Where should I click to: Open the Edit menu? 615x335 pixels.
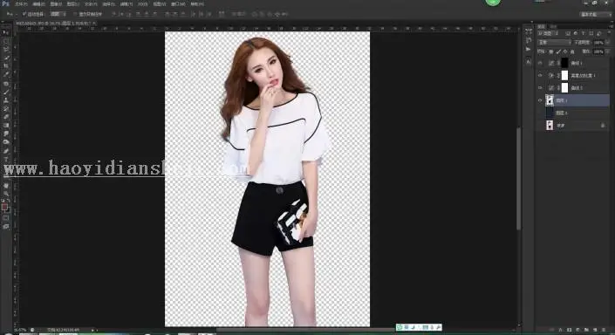click(x=38, y=3)
